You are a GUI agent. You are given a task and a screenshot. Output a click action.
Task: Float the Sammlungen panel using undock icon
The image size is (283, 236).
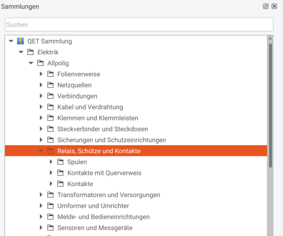[266, 6]
